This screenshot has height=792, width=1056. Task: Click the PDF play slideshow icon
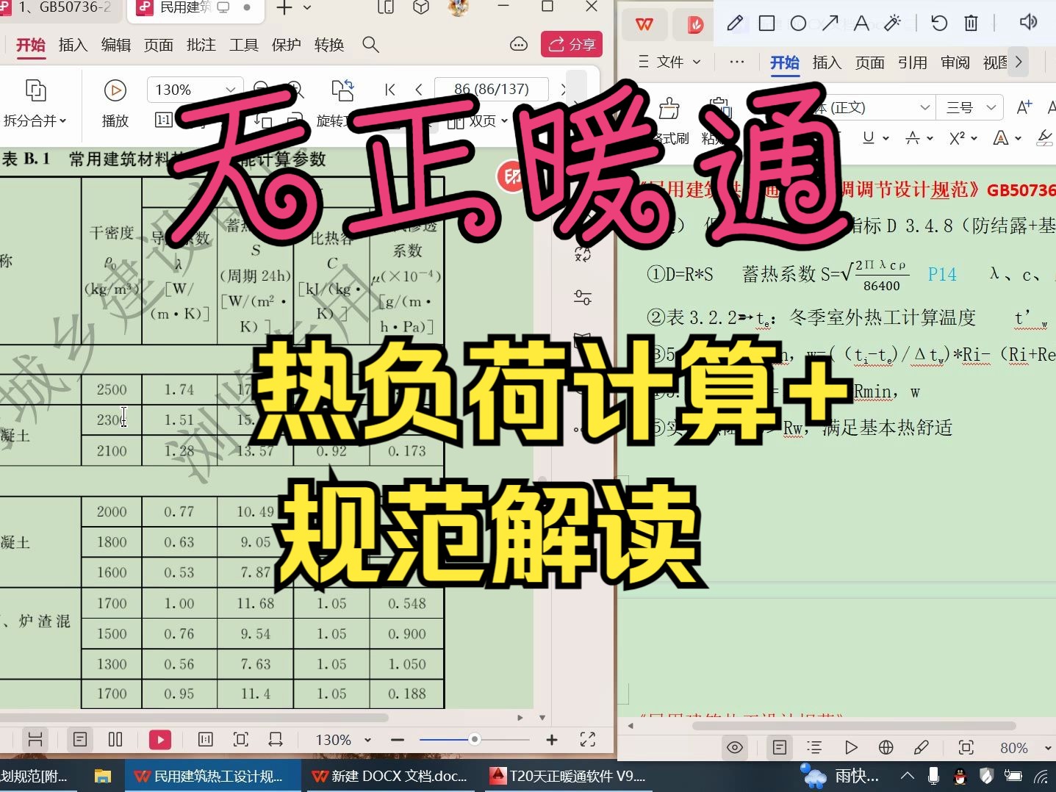(x=115, y=90)
